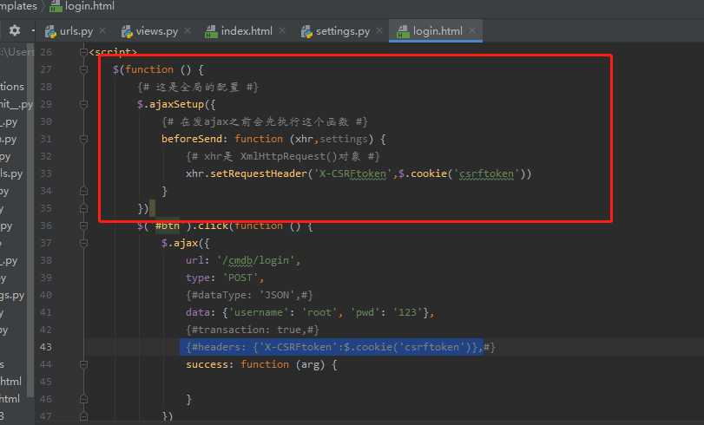
Task: Click 'setRequestHeader' in line 33
Action: click(x=258, y=173)
